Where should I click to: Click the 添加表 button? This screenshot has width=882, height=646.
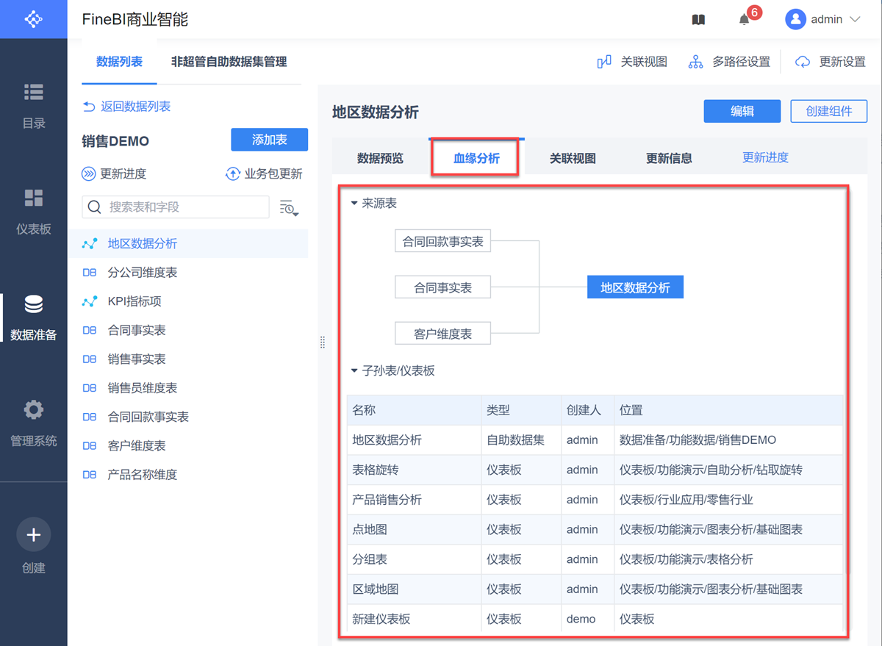[269, 140]
